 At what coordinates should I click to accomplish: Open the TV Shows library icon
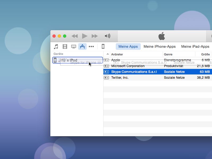(74, 47)
